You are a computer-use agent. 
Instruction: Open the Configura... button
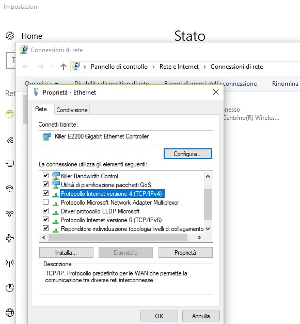[x=187, y=154]
